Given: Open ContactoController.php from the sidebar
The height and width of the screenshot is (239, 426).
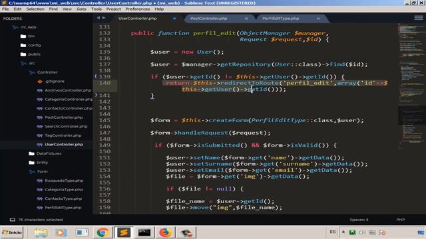Looking at the screenshot, I should (69, 108).
